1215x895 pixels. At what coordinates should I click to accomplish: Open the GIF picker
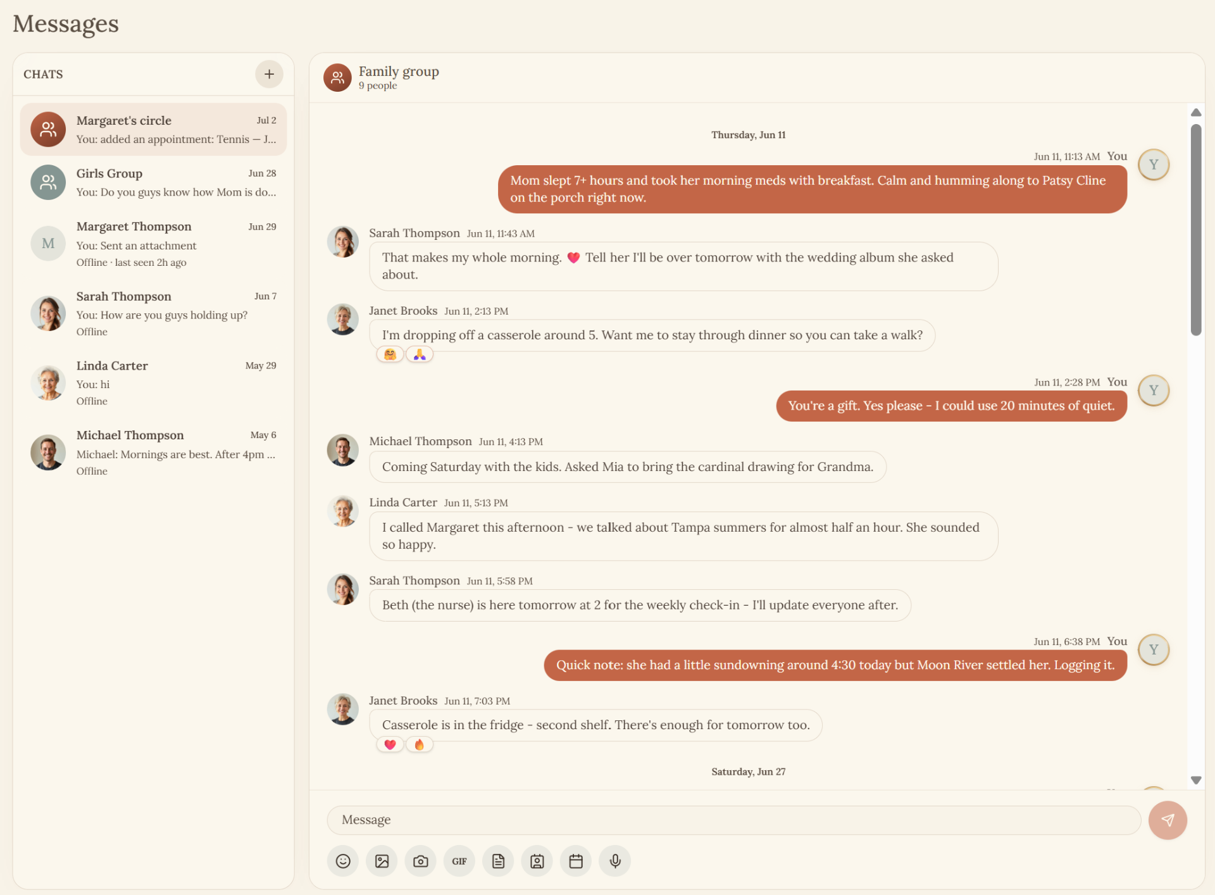[459, 861]
